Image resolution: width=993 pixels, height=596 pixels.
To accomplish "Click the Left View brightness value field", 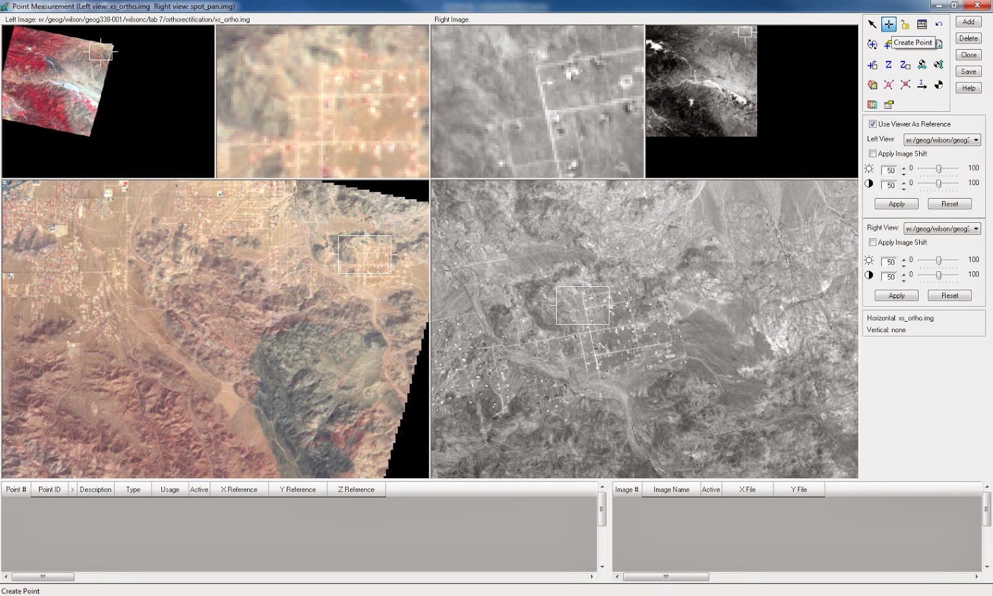I will click(x=890, y=170).
